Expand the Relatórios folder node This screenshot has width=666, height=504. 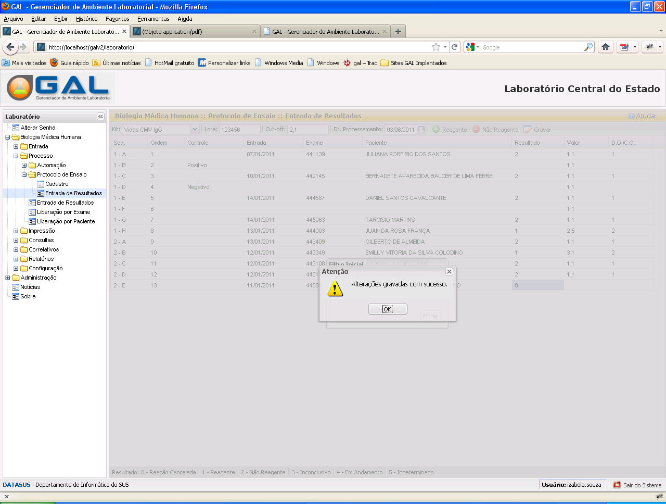click(16, 259)
